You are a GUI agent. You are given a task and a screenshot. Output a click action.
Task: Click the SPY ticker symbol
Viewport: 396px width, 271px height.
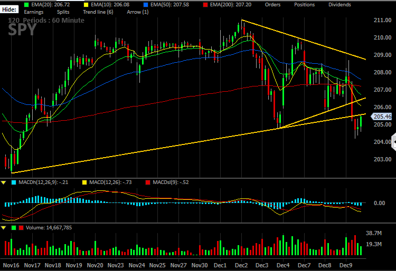(x=22, y=30)
